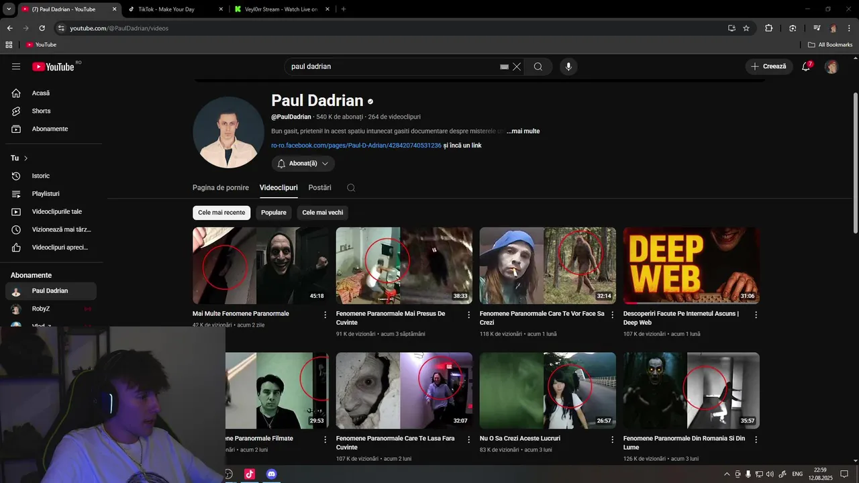Viewport: 859px width, 483px height.
Task: Open All Bookmarks folder
Action: [x=830, y=44]
